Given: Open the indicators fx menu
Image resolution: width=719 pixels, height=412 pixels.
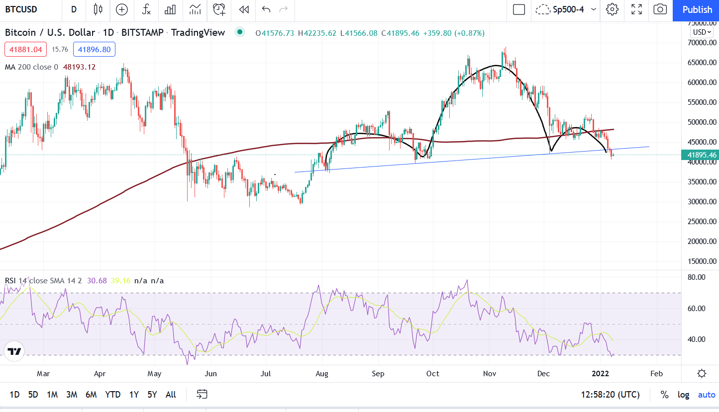Looking at the screenshot, I should point(146,9).
